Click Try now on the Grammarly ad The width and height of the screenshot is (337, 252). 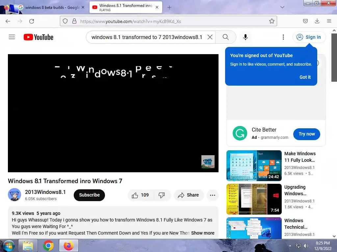[x=307, y=134]
